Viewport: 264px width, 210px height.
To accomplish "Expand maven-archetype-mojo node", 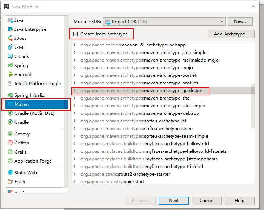I will coord(74,68).
